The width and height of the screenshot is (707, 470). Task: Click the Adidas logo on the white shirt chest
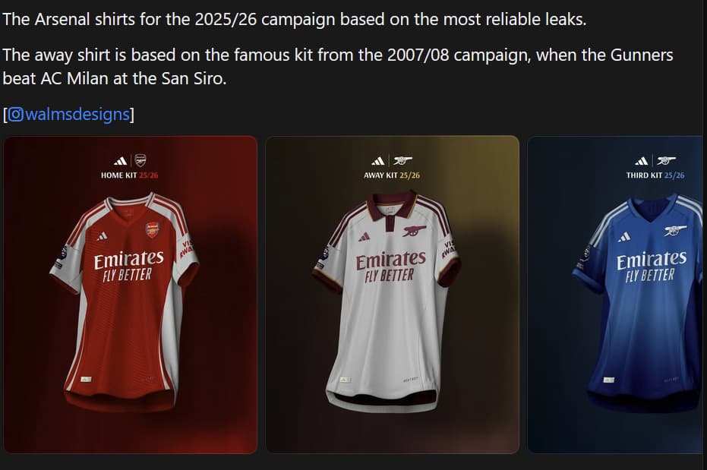click(x=365, y=237)
